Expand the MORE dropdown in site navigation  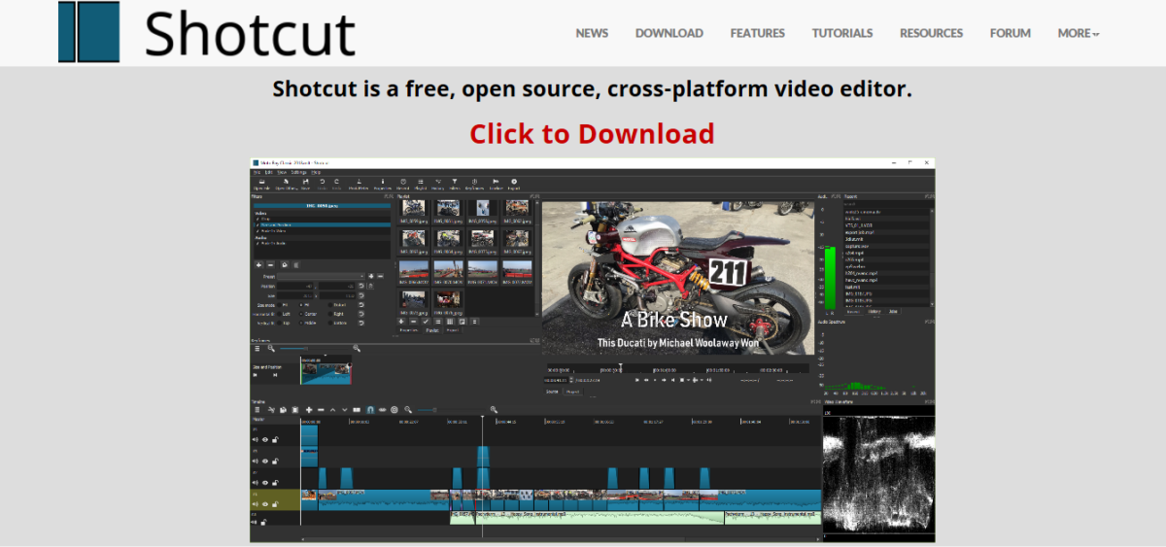pyautogui.click(x=1078, y=33)
